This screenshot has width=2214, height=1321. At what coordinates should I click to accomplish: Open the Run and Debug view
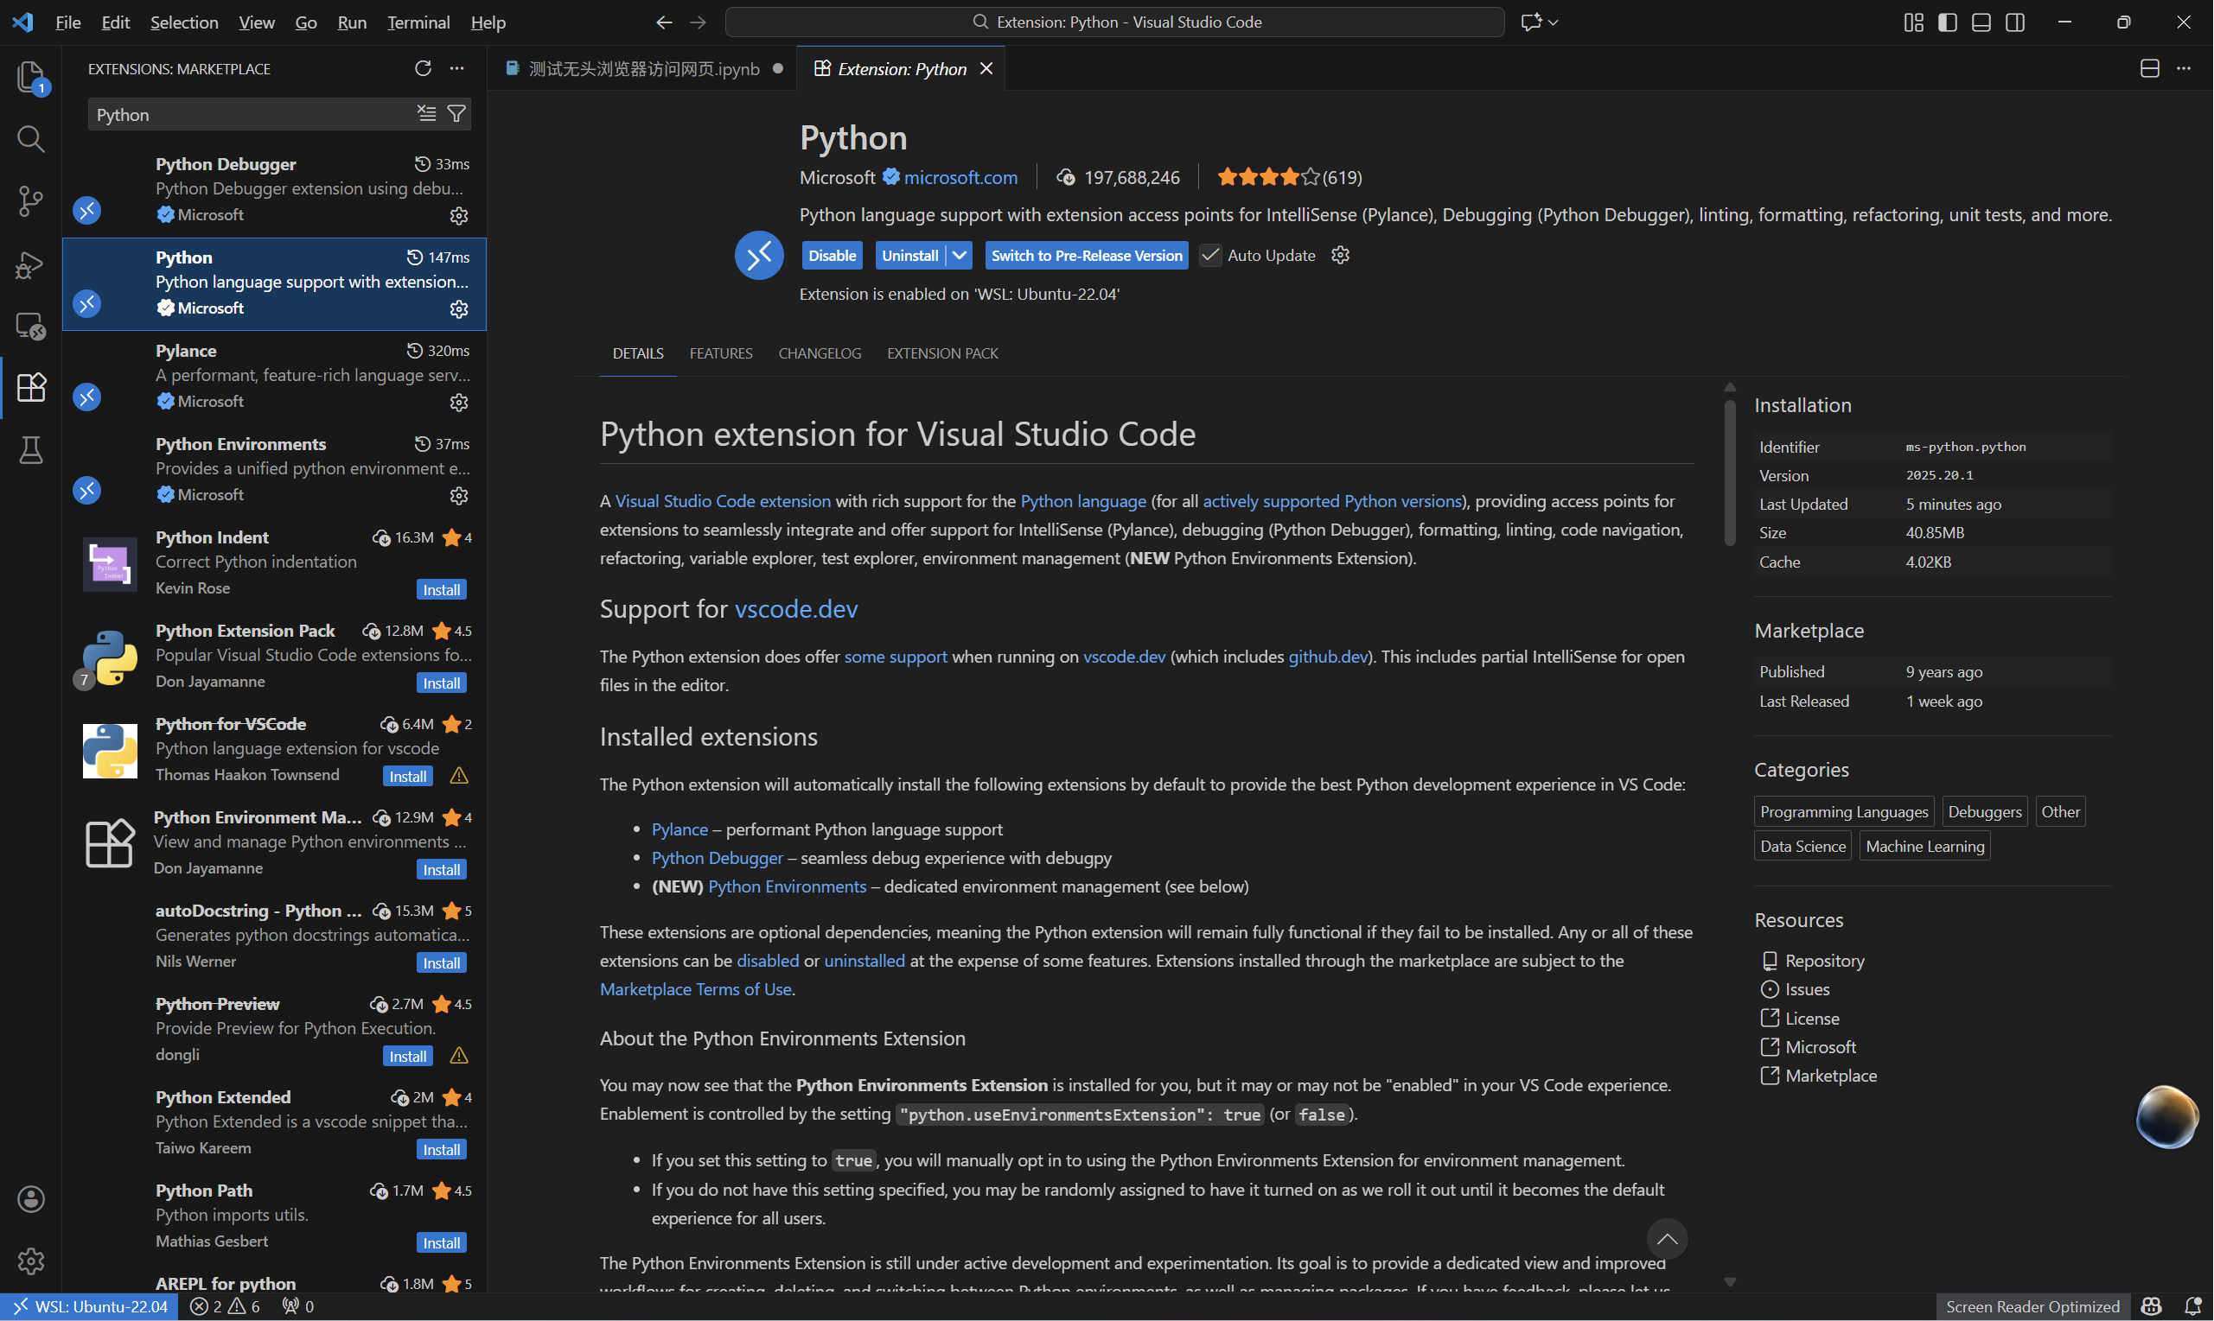pyautogui.click(x=30, y=264)
